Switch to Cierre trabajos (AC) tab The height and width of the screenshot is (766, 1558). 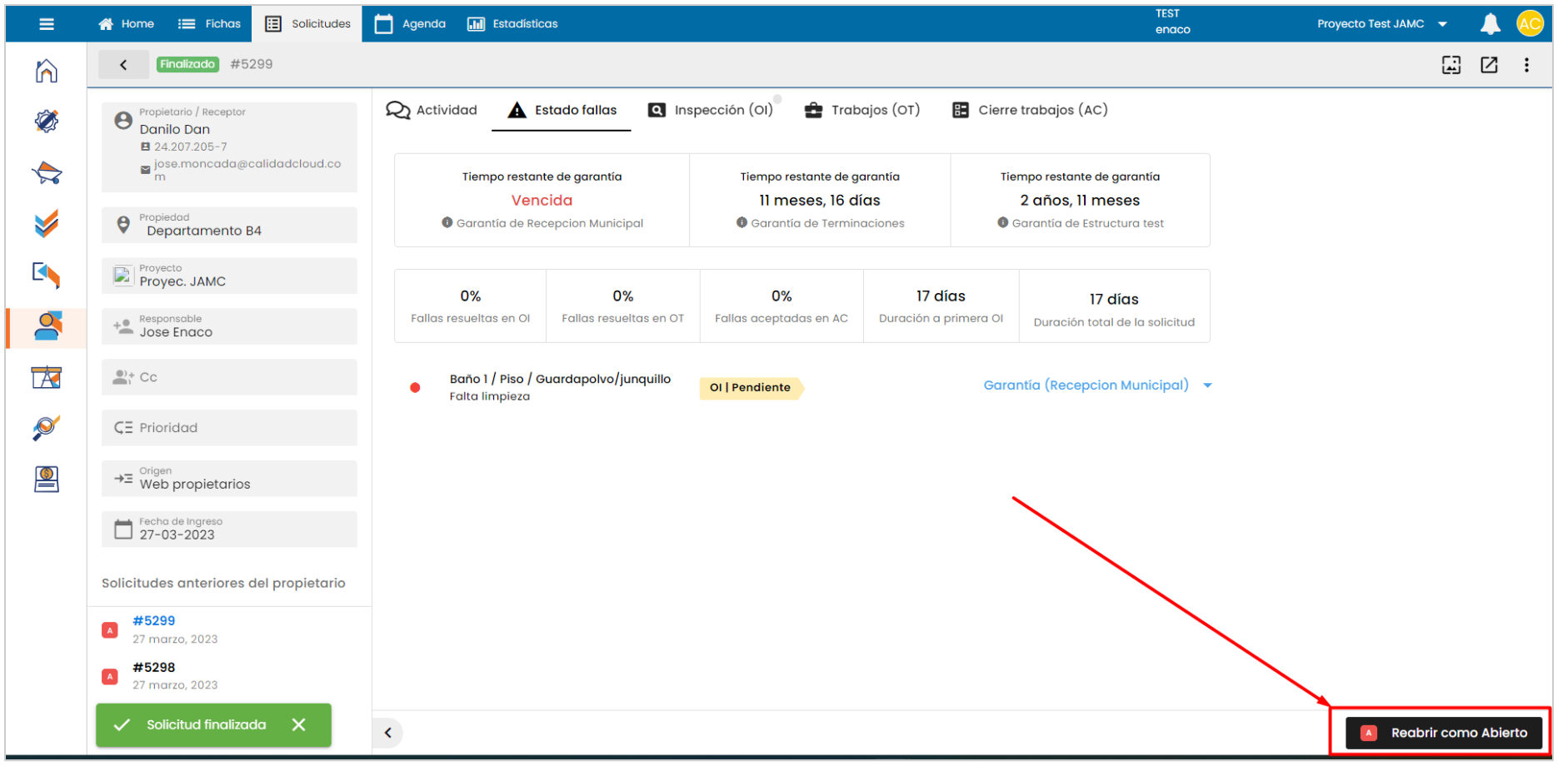point(1030,110)
